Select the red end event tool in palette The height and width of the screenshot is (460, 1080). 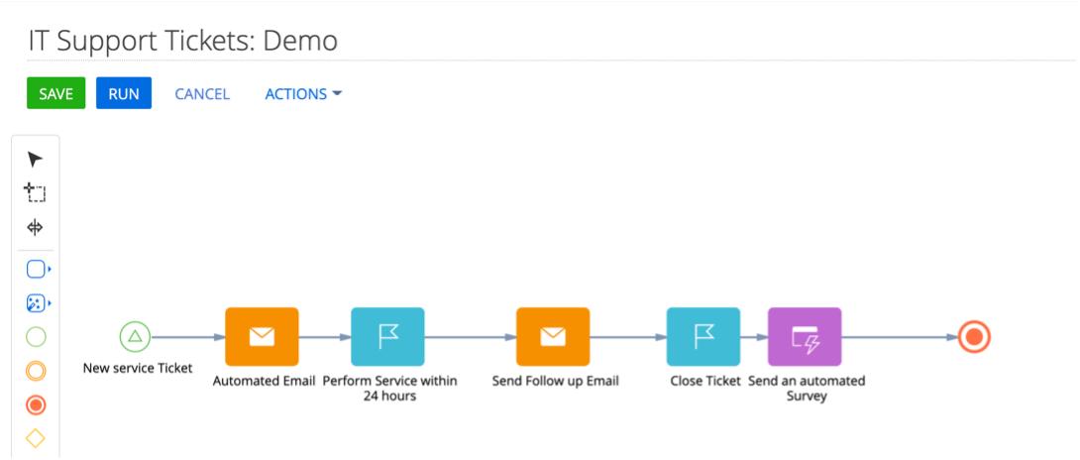[36, 404]
